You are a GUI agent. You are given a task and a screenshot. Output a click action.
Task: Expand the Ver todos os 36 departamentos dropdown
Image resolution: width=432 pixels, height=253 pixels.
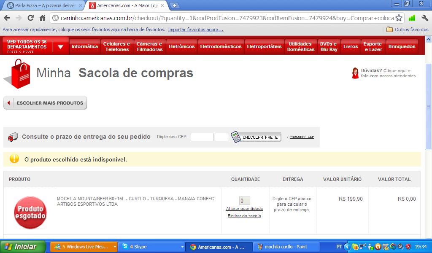[x=60, y=46]
